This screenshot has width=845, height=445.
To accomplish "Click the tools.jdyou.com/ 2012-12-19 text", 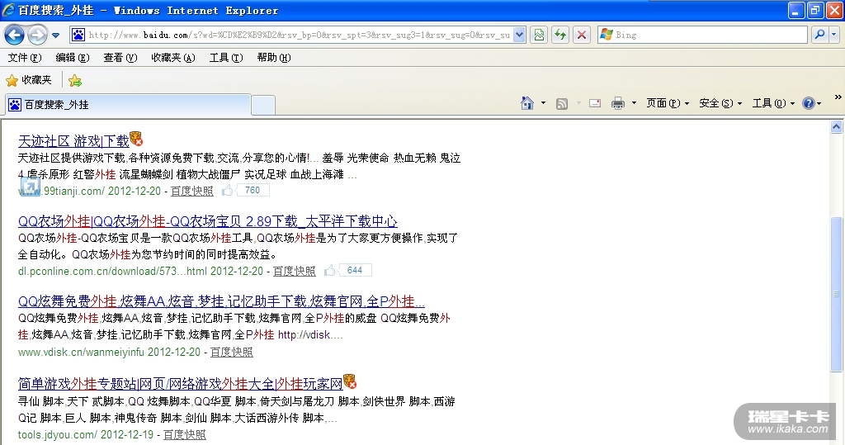I will point(86,435).
